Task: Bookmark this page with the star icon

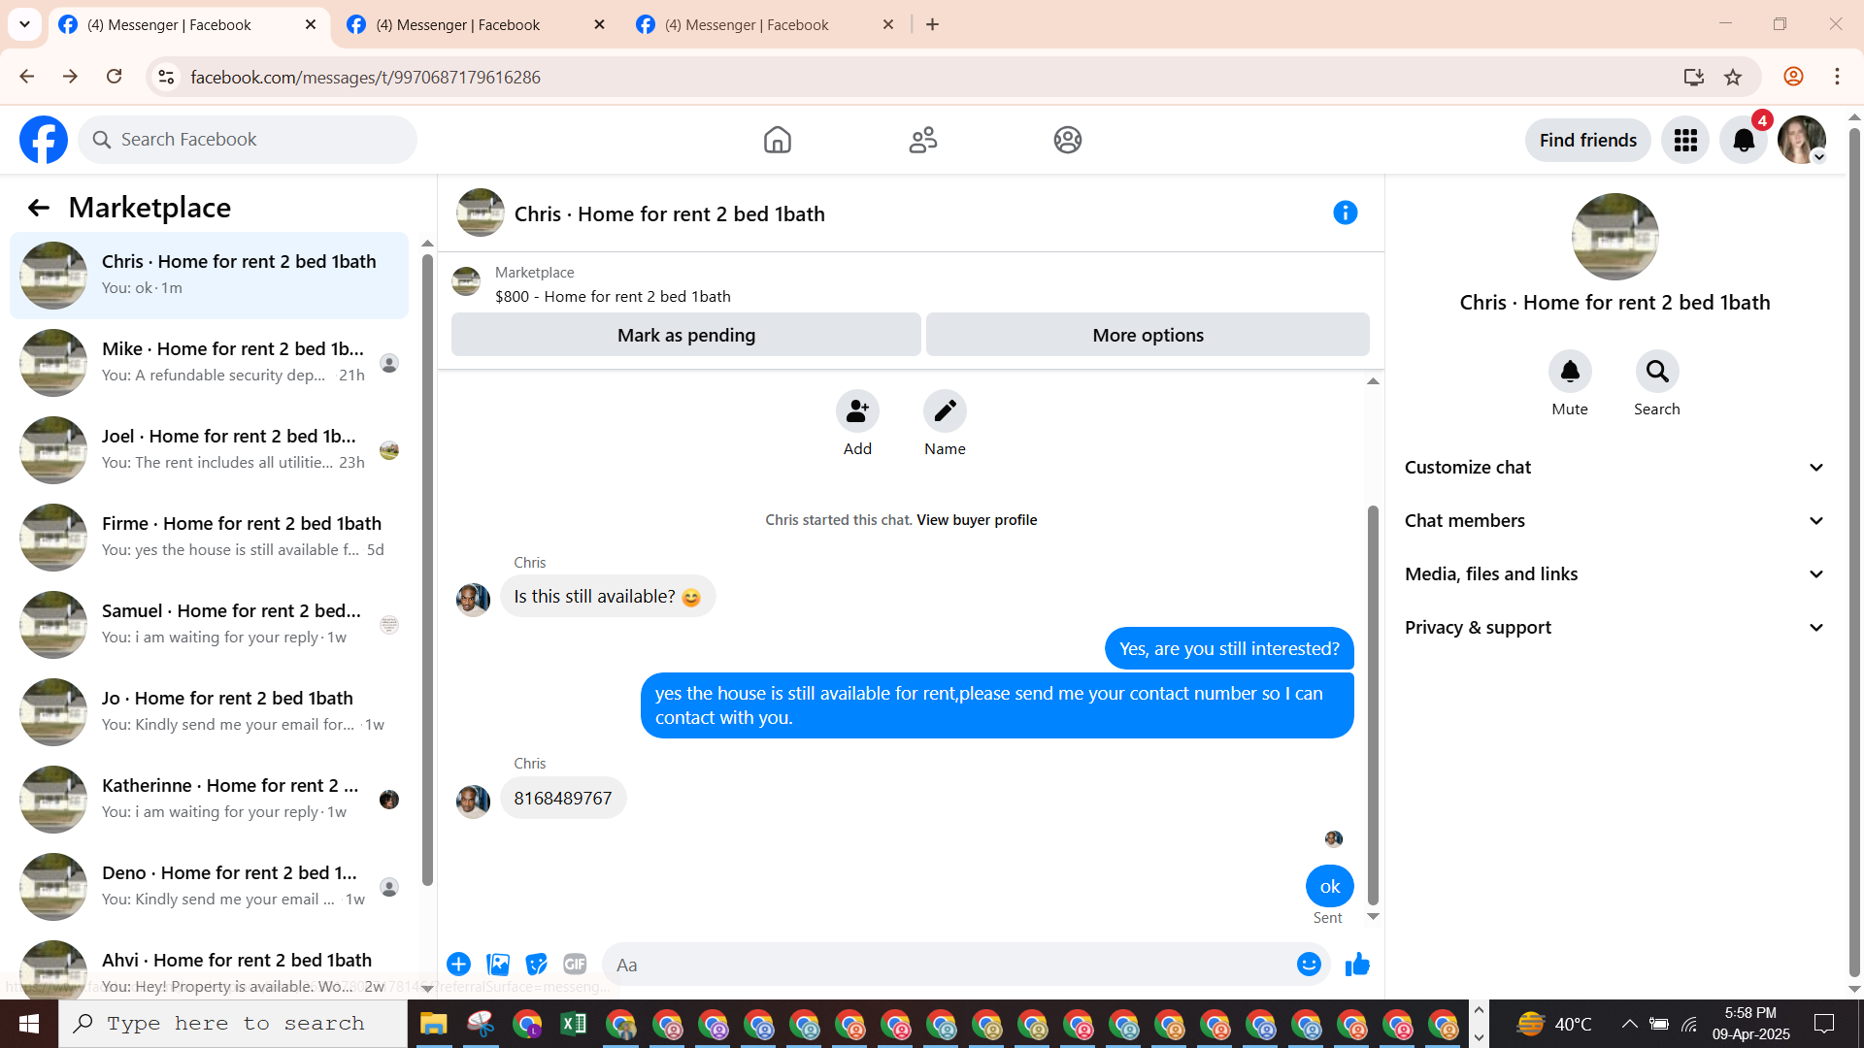Action: tap(1733, 77)
